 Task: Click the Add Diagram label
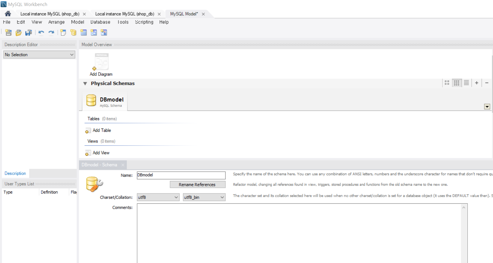tap(101, 74)
